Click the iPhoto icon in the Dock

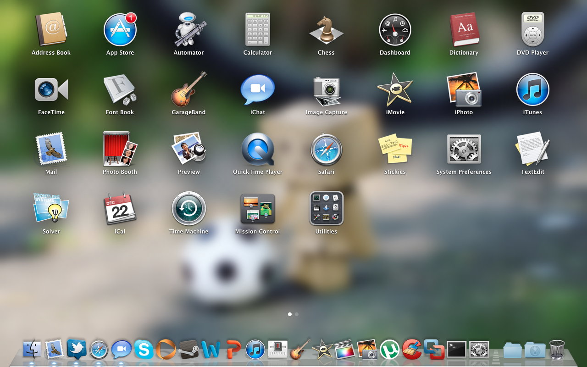367,350
